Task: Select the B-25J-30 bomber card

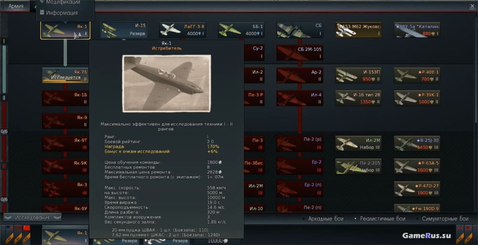Action: click(x=417, y=143)
